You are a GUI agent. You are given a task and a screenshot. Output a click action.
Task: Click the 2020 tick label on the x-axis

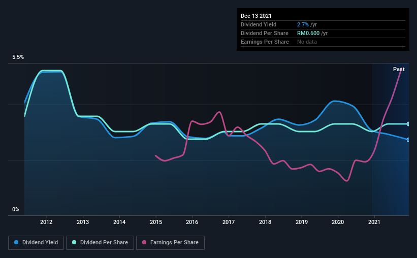(x=338, y=222)
